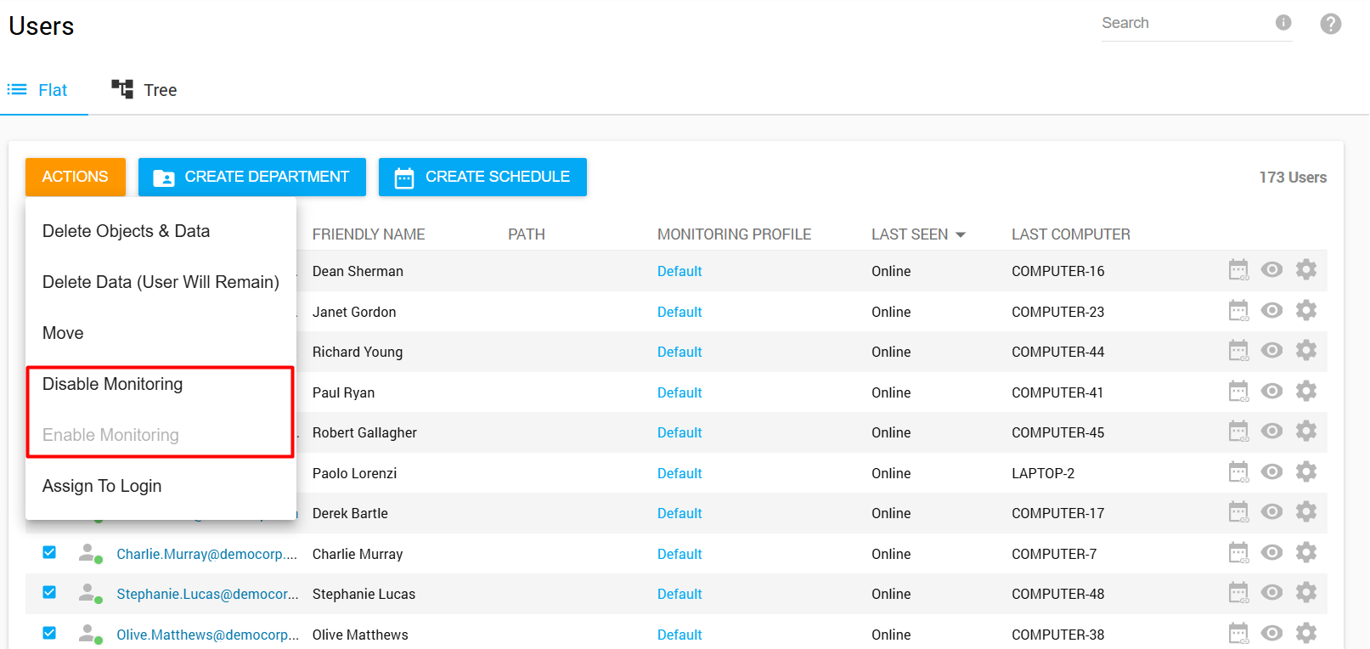Open schedule icon for Dean Sherman row
This screenshot has height=649, width=1370.
(x=1238, y=270)
